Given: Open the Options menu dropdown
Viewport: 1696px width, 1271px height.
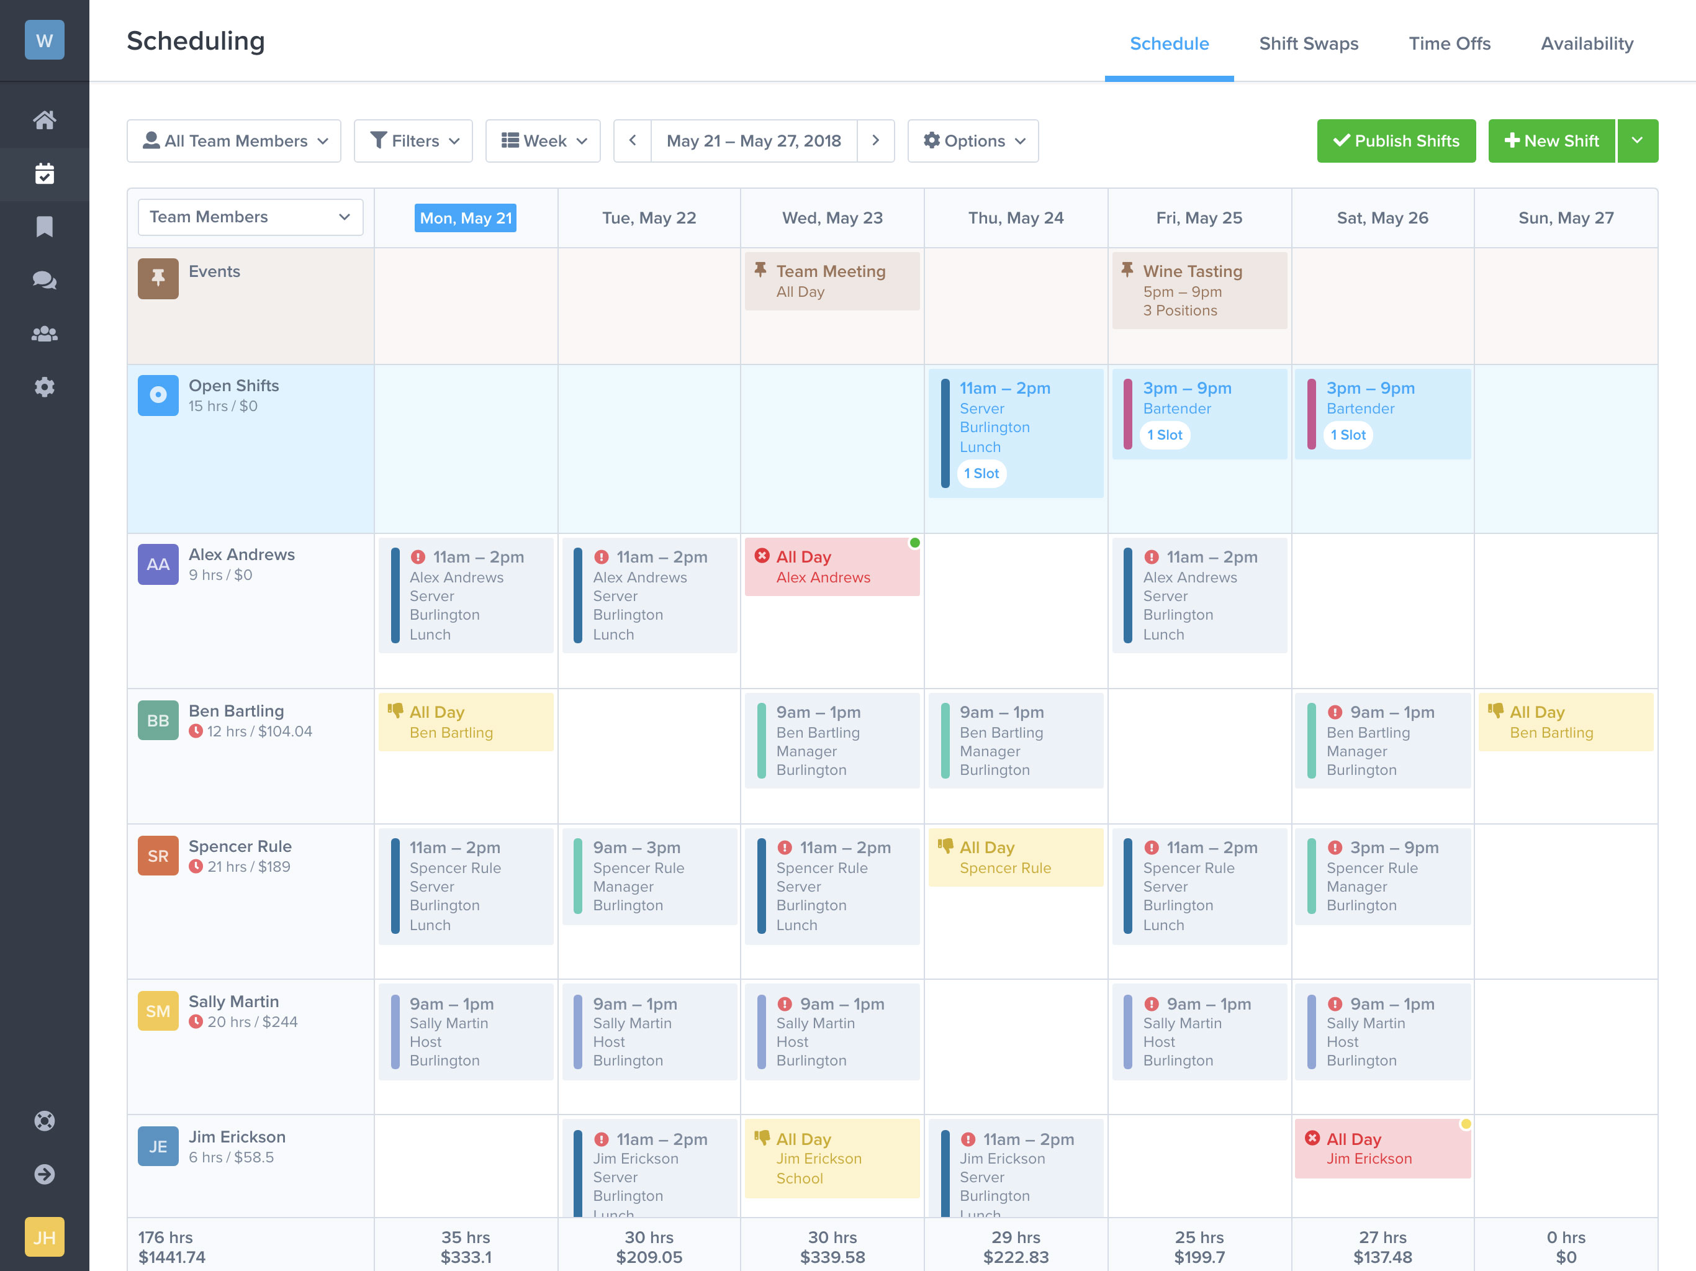Looking at the screenshot, I should pos(973,140).
